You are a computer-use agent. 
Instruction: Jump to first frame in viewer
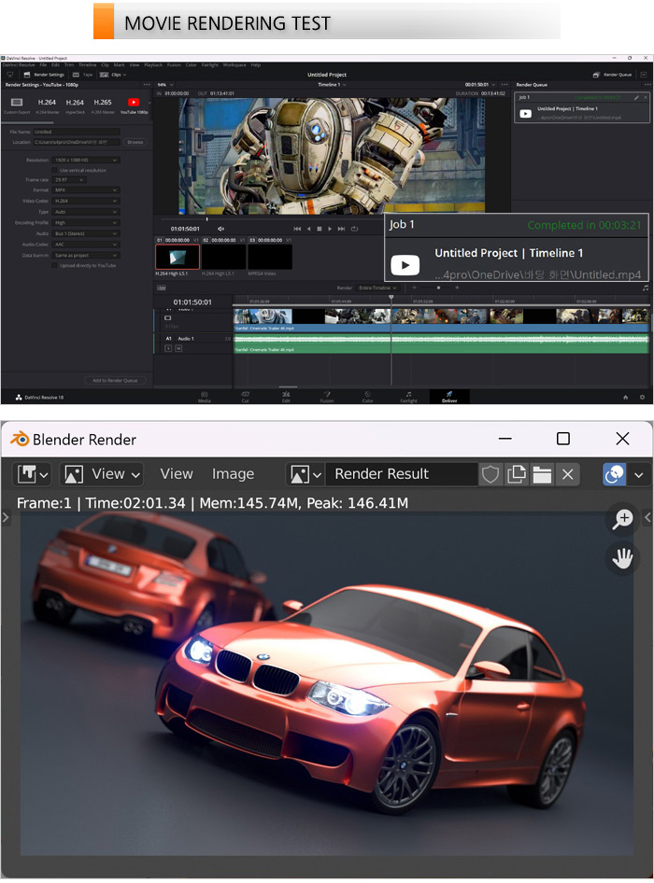297,229
